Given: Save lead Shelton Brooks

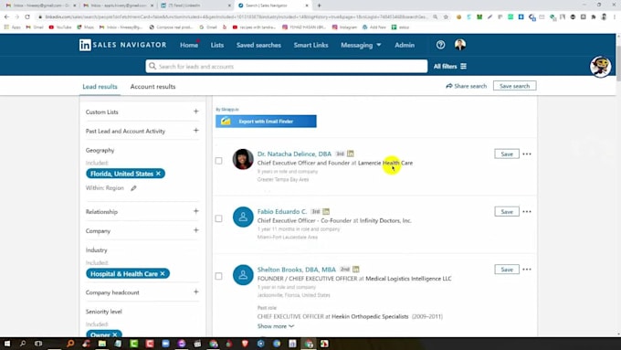Looking at the screenshot, I should click(507, 270).
